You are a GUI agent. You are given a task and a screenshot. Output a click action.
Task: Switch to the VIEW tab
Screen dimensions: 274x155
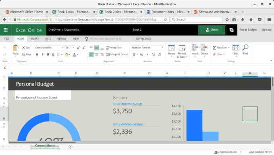[76, 39]
